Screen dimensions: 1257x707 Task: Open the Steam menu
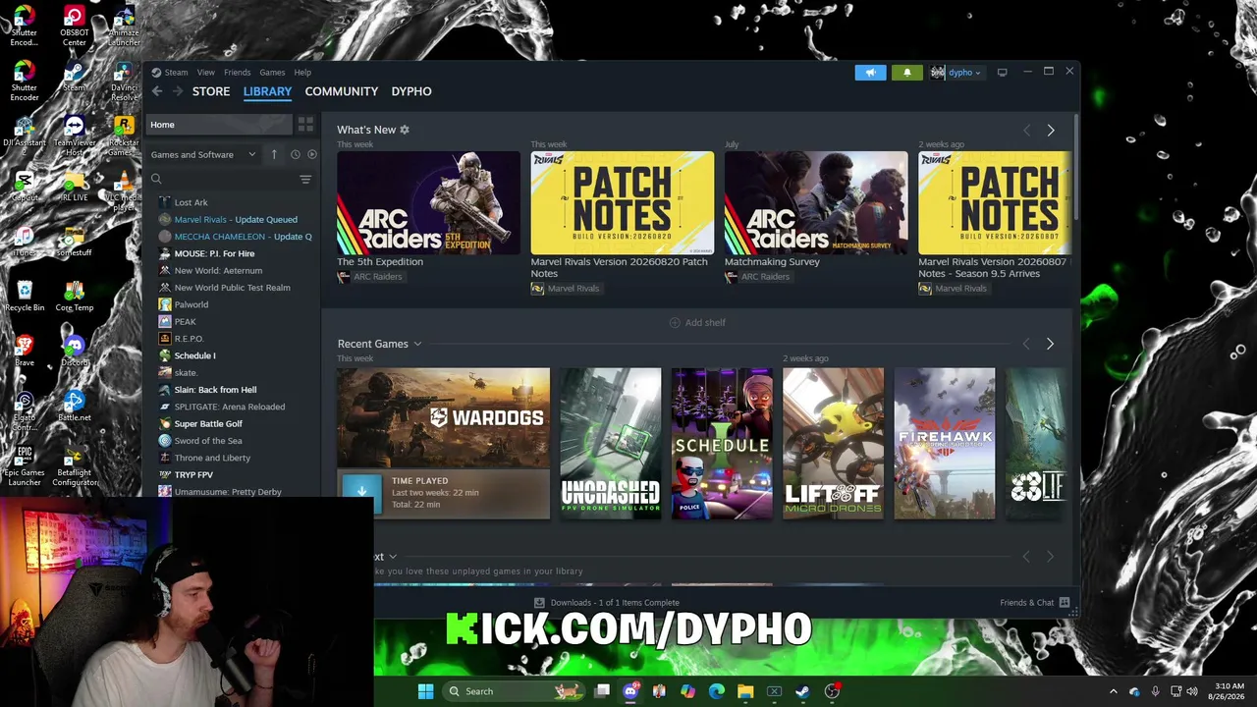[x=176, y=73]
